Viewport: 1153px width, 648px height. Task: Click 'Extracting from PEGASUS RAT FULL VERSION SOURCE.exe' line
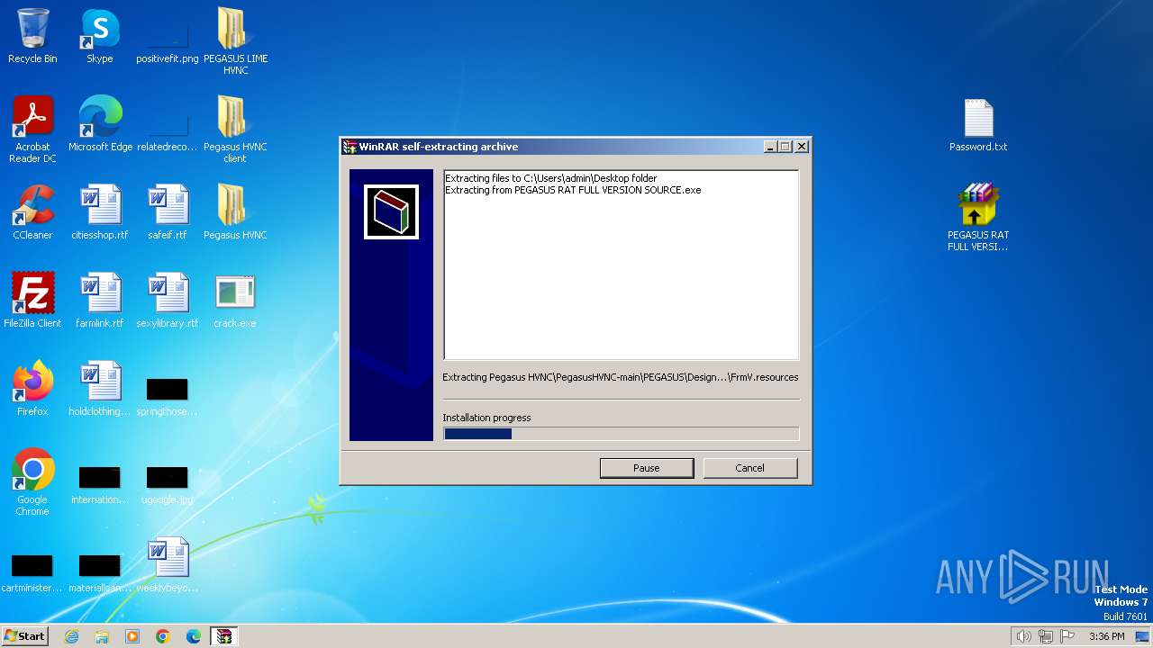(573, 190)
